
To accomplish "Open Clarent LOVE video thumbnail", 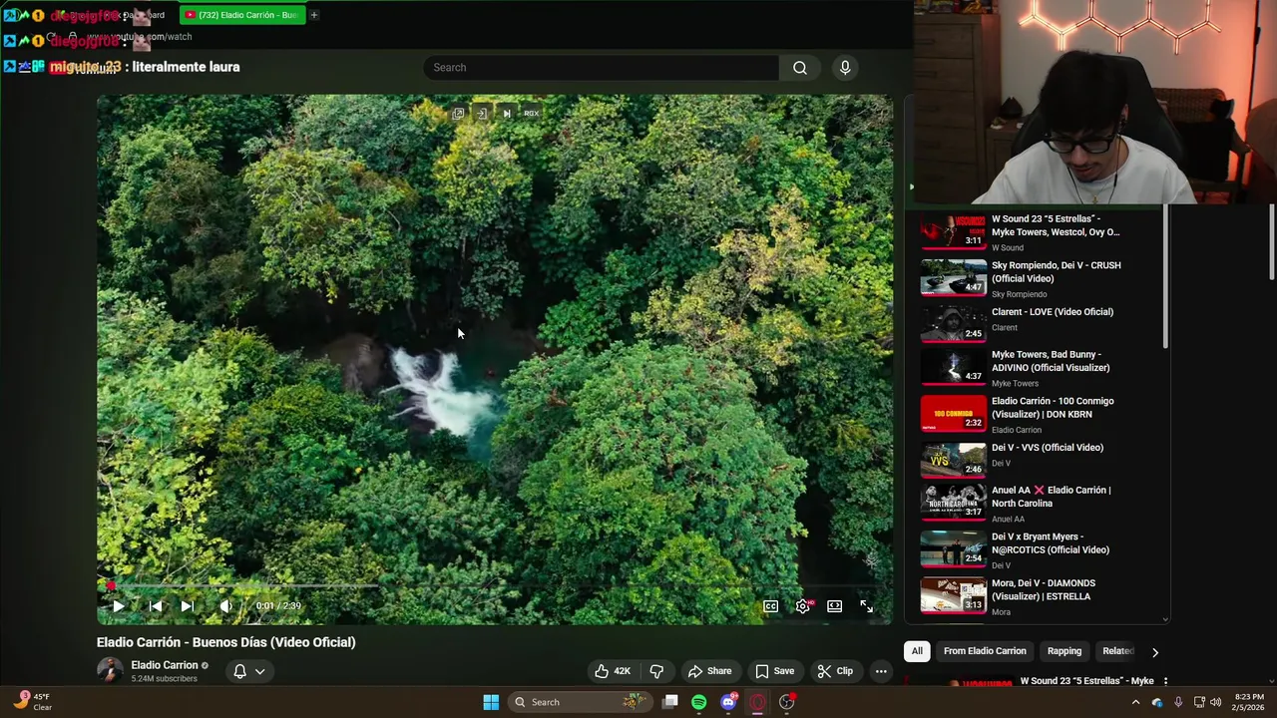I will coord(953,324).
